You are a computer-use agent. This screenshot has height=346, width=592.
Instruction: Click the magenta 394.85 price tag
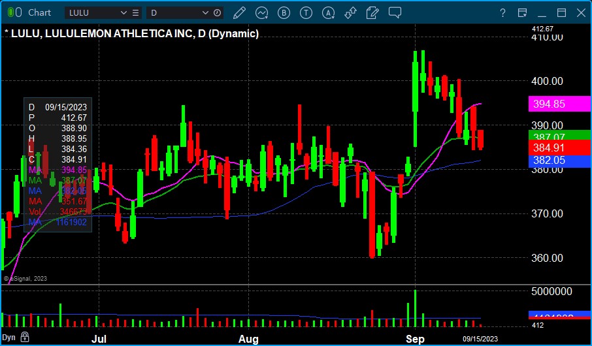tap(559, 104)
